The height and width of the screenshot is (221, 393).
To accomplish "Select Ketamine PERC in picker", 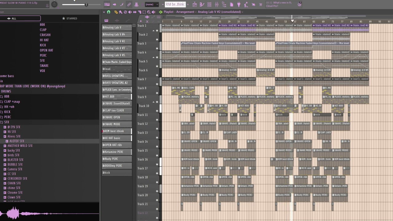I will pyautogui.click(x=117, y=152).
